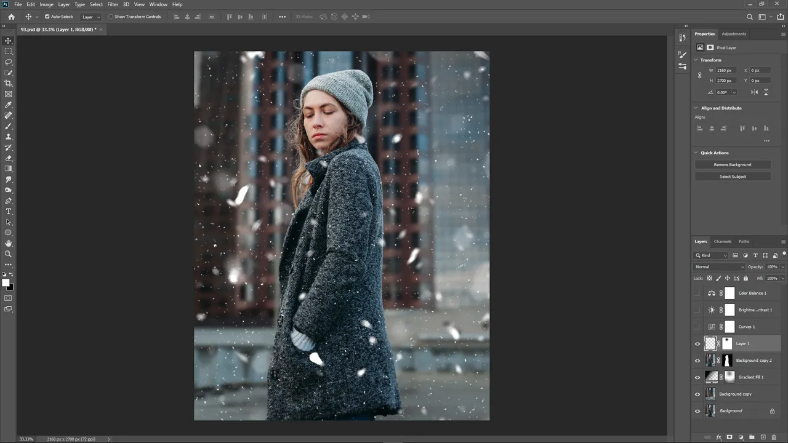This screenshot has height=443, width=788.
Task: Open the Select menu
Action: [x=96, y=4]
